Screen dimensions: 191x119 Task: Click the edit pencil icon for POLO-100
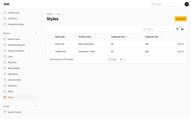(178, 44)
